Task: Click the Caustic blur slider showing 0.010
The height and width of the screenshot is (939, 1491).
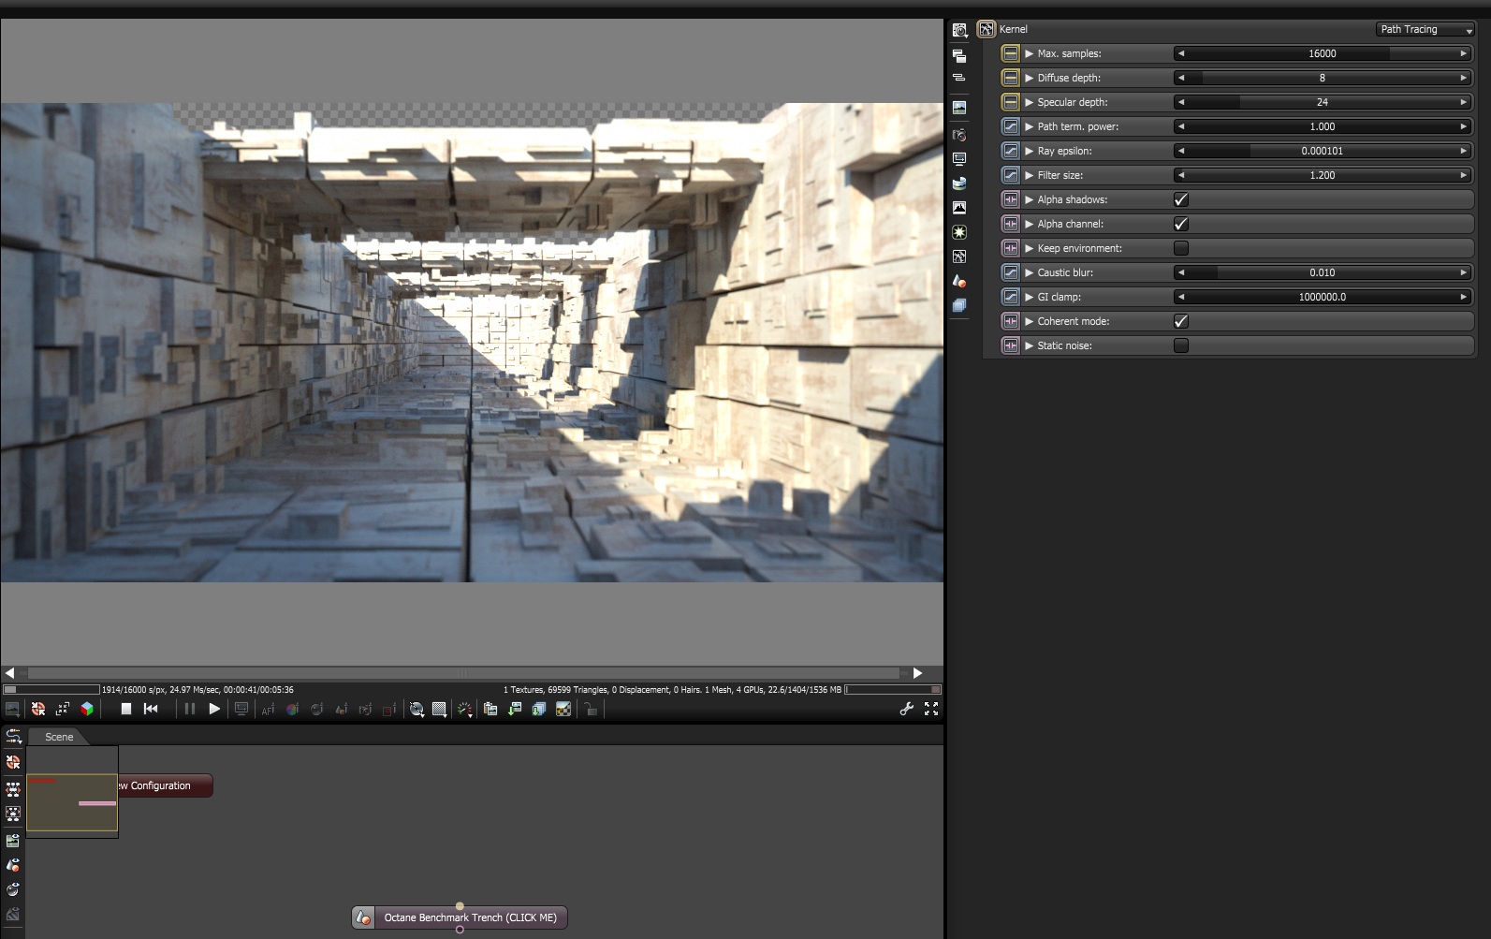Action: tap(1322, 272)
